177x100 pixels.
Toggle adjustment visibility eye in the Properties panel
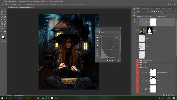115,61
